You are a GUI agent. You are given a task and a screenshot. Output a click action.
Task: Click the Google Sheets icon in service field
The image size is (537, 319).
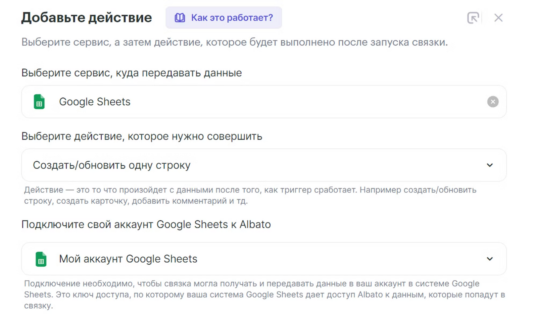point(39,102)
